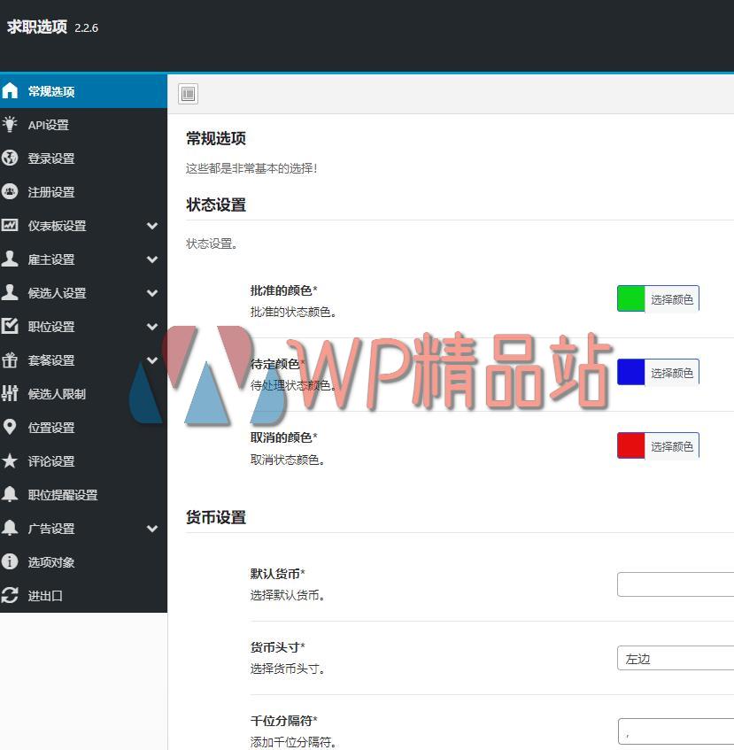Click 选择颜色 next to 批准的颜色
This screenshot has height=750, width=734.
pos(673,298)
